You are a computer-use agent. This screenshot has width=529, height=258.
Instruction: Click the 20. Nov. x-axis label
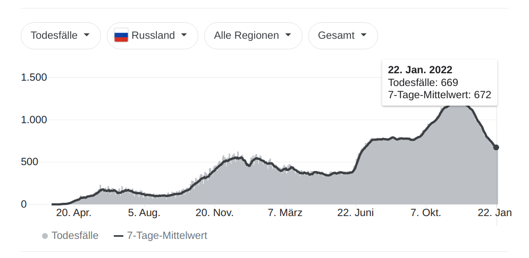214,213
